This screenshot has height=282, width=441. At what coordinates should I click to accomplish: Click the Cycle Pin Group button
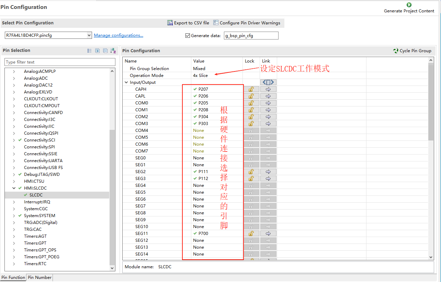412,50
